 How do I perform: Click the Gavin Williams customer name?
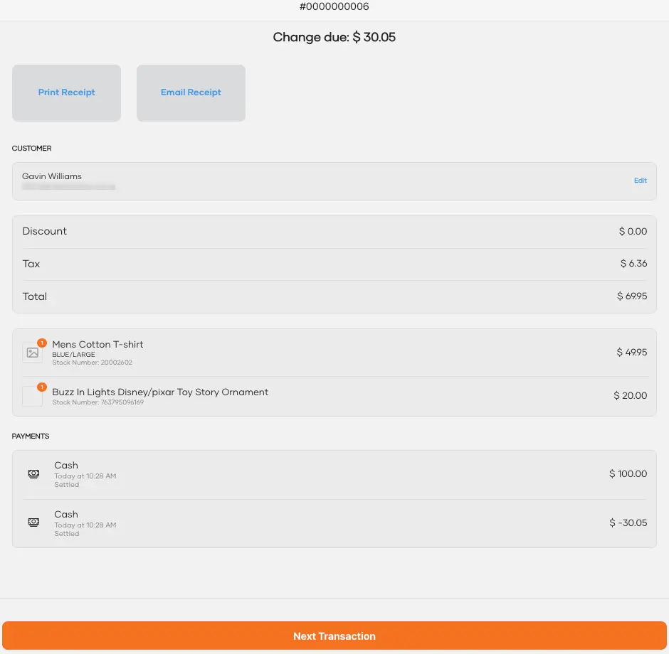coord(52,176)
